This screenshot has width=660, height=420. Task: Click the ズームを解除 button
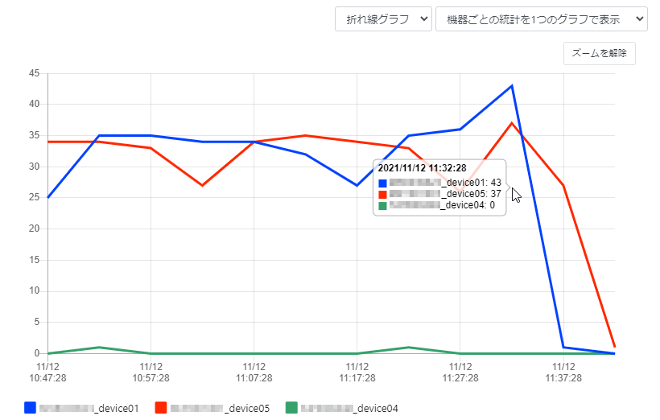[x=599, y=53]
